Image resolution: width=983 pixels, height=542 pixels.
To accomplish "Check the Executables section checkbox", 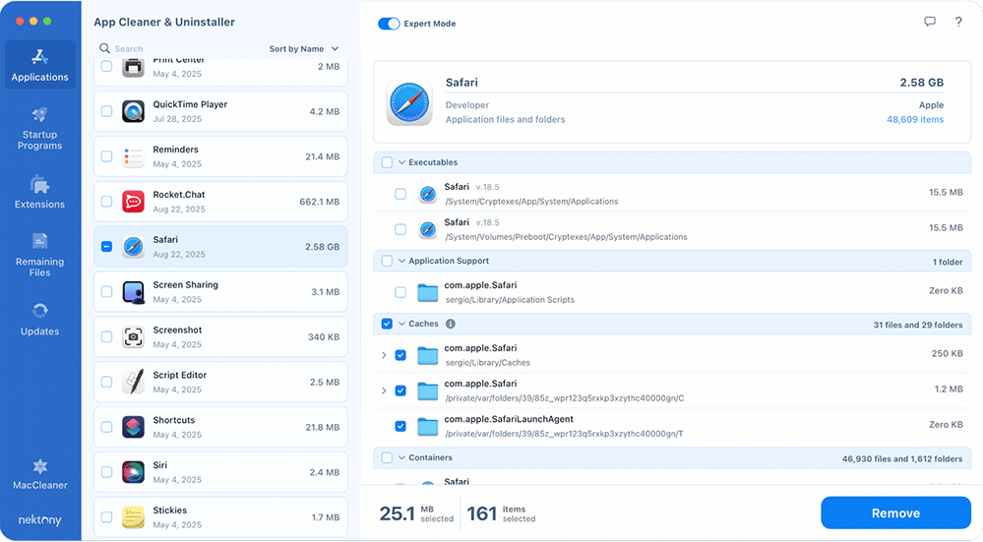I will click(x=387, y=162).
